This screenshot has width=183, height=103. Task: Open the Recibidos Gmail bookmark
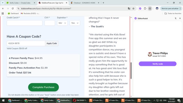[30, 13]
